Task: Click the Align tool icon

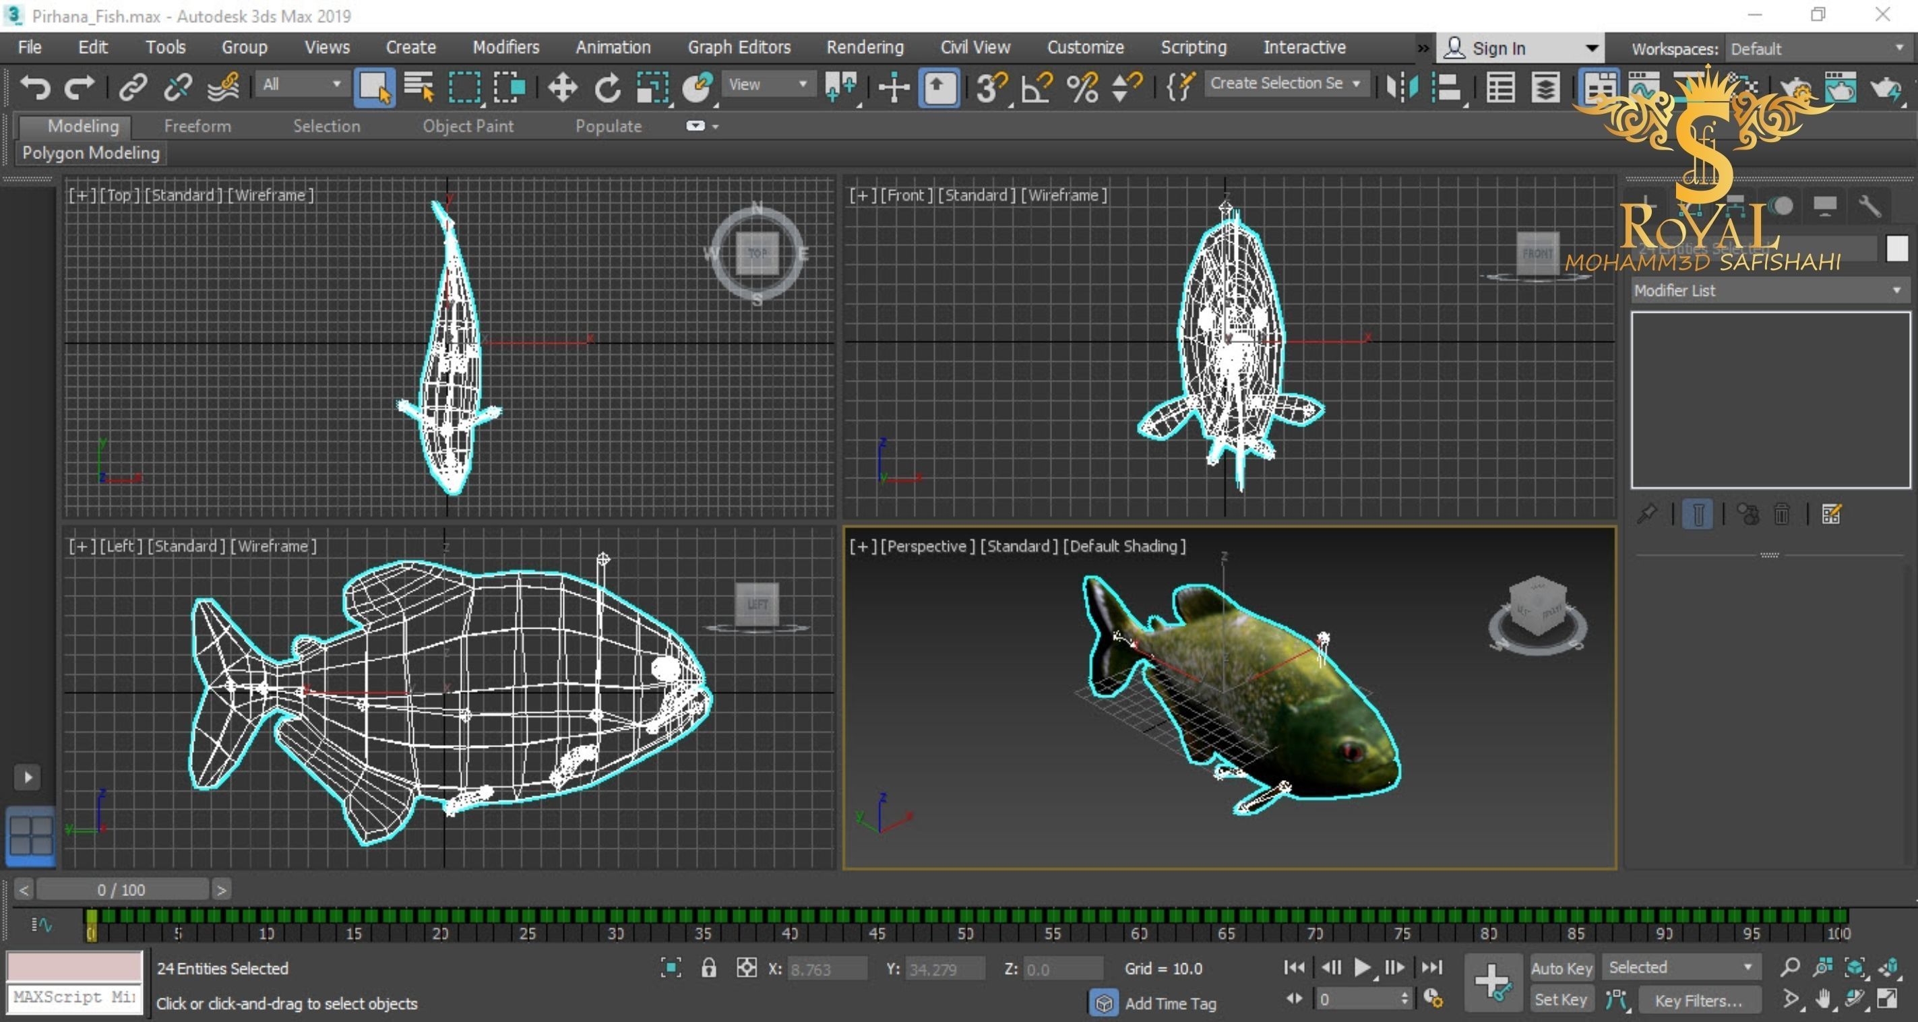Action: pyautogui.click(x=1447, y=87)
